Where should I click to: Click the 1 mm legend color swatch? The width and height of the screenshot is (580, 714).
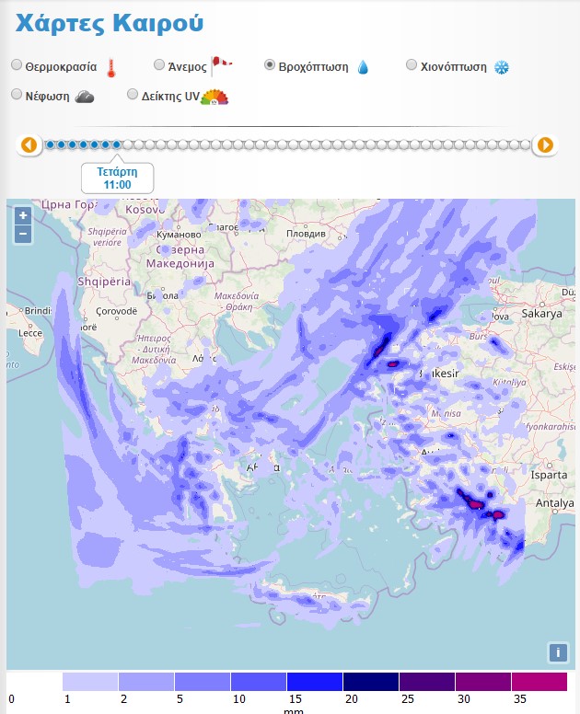(89, 682)
